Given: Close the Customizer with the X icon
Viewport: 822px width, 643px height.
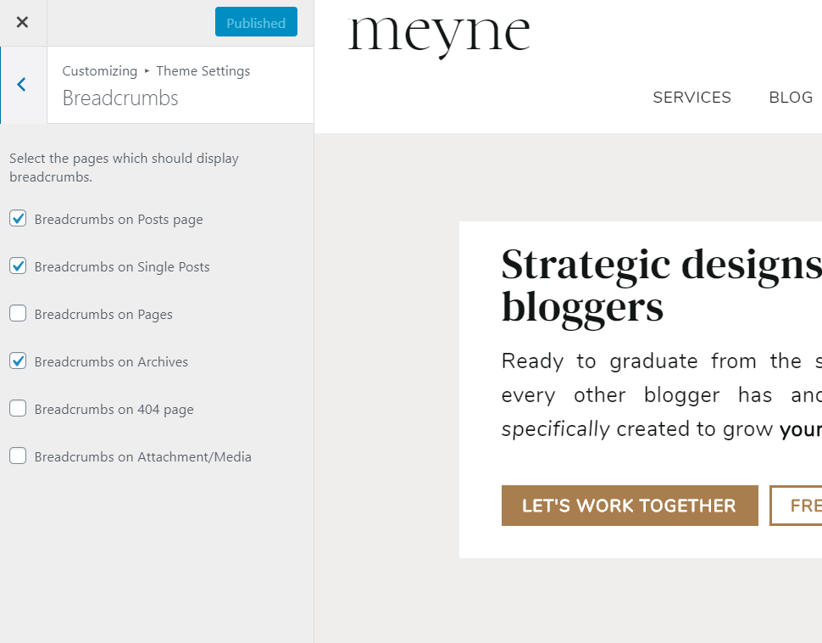Looking at the screenshot, I should (23, 23).
